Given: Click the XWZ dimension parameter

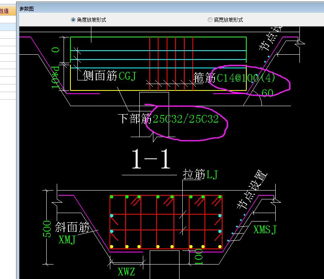Looking at the screenshot, I should (126, 272).
